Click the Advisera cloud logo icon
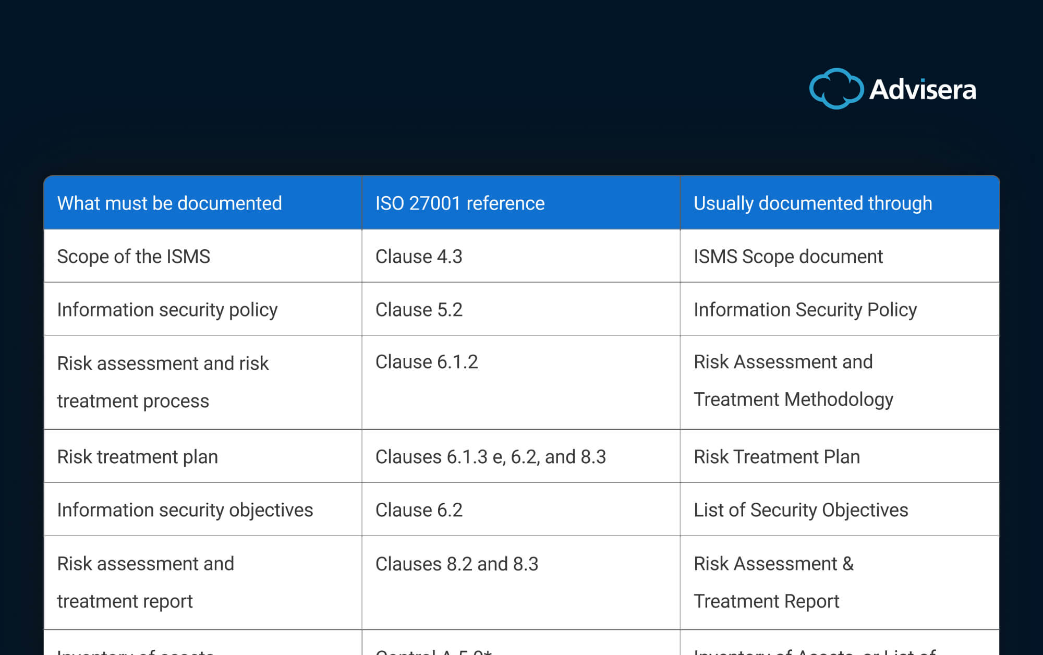Screen dimensions: 1043x655 pos(836,89)
